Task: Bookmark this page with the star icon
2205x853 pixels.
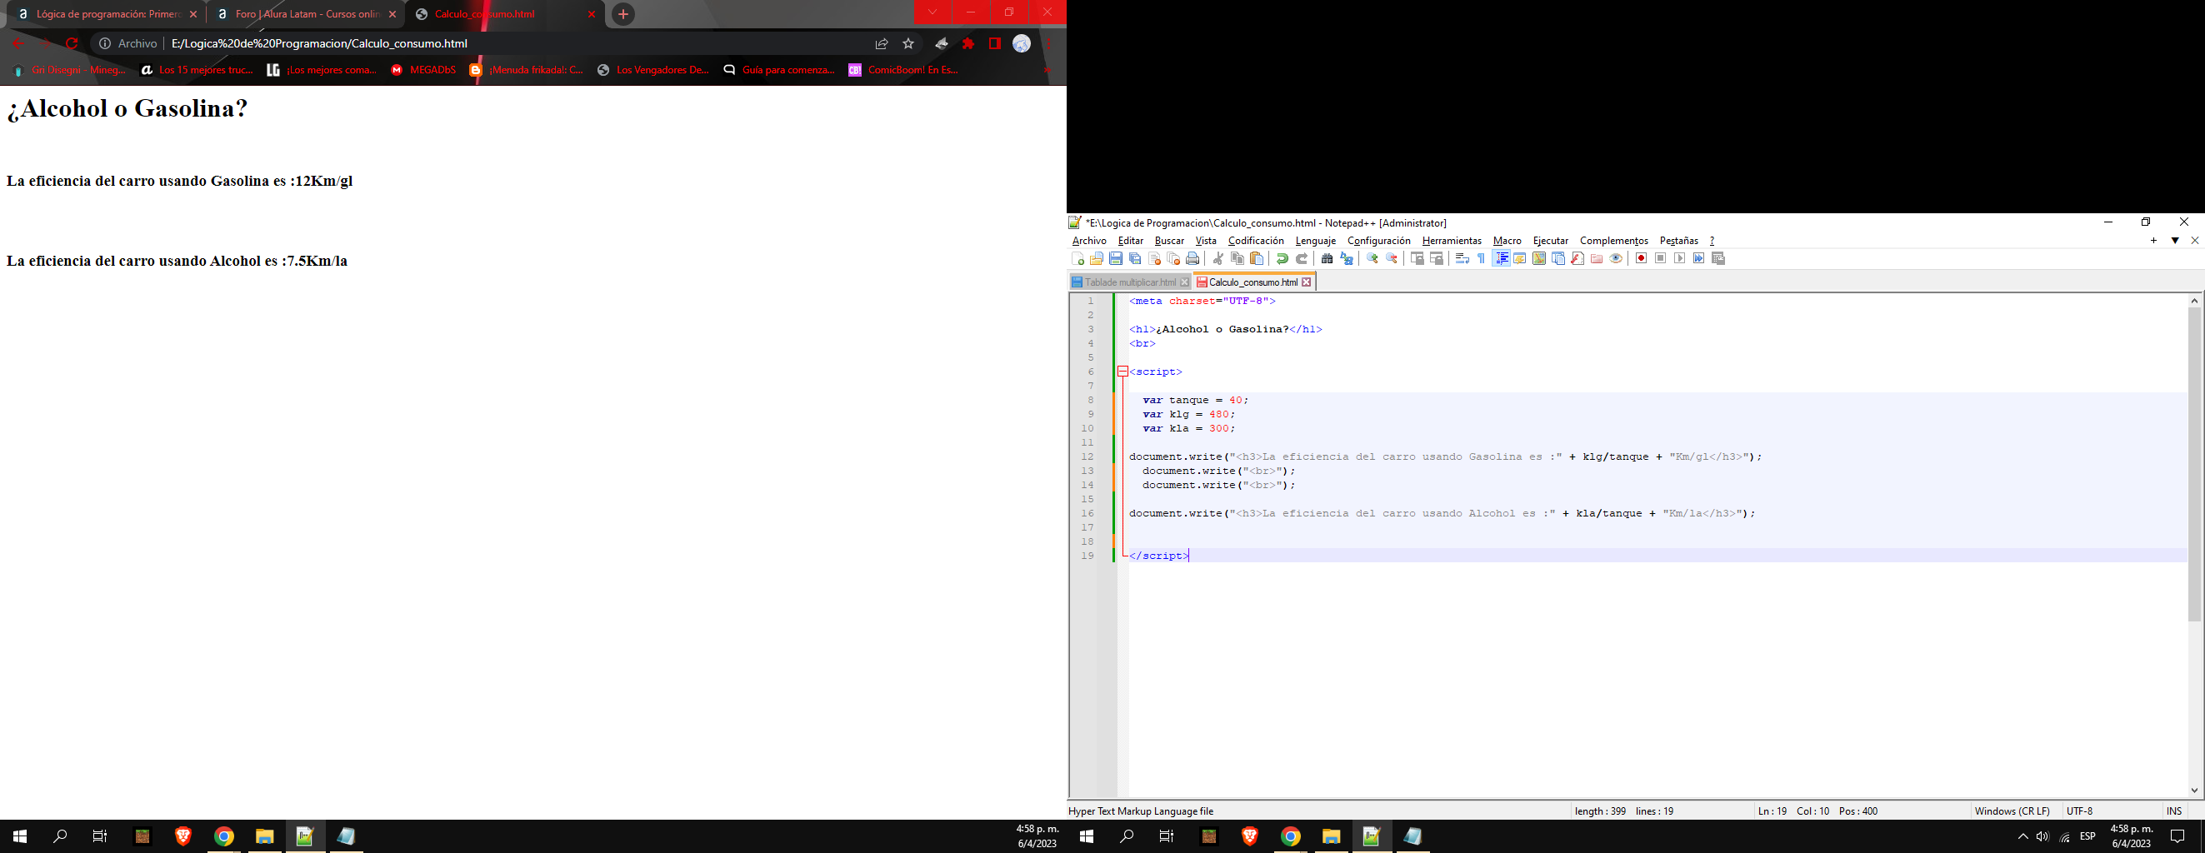Action: pos(908,43)
